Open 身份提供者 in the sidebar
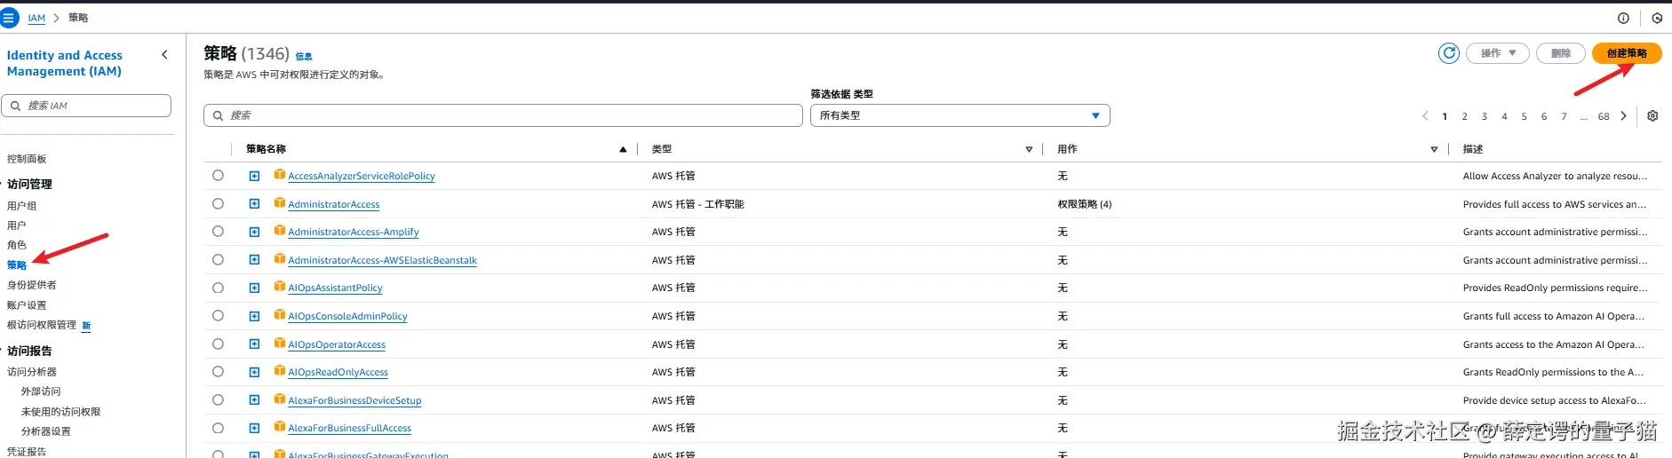This screenshot has width=1672, height=458. tap(31, 285)
